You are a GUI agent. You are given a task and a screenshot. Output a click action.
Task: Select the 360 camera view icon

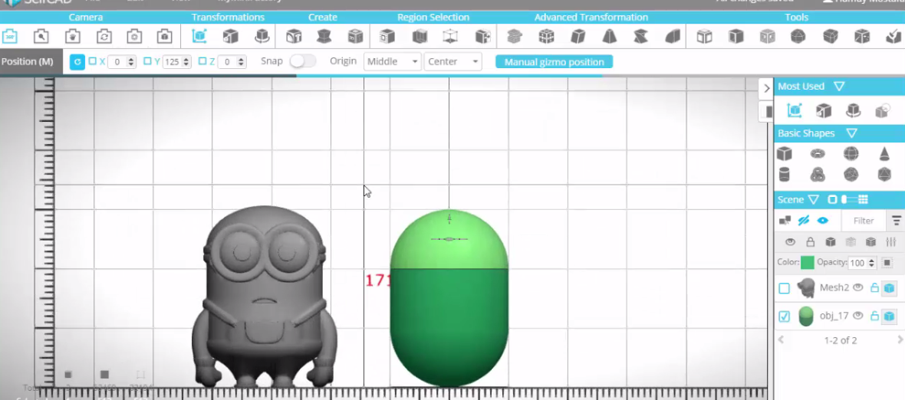(x=10, y=36)
